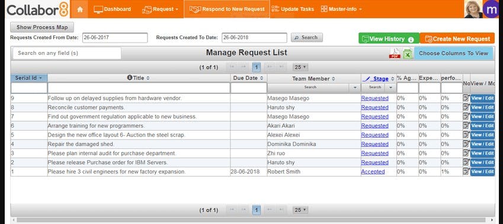Click the Serial Id filter box
This screenshot has height=224, width=503.
coord(29,87)
